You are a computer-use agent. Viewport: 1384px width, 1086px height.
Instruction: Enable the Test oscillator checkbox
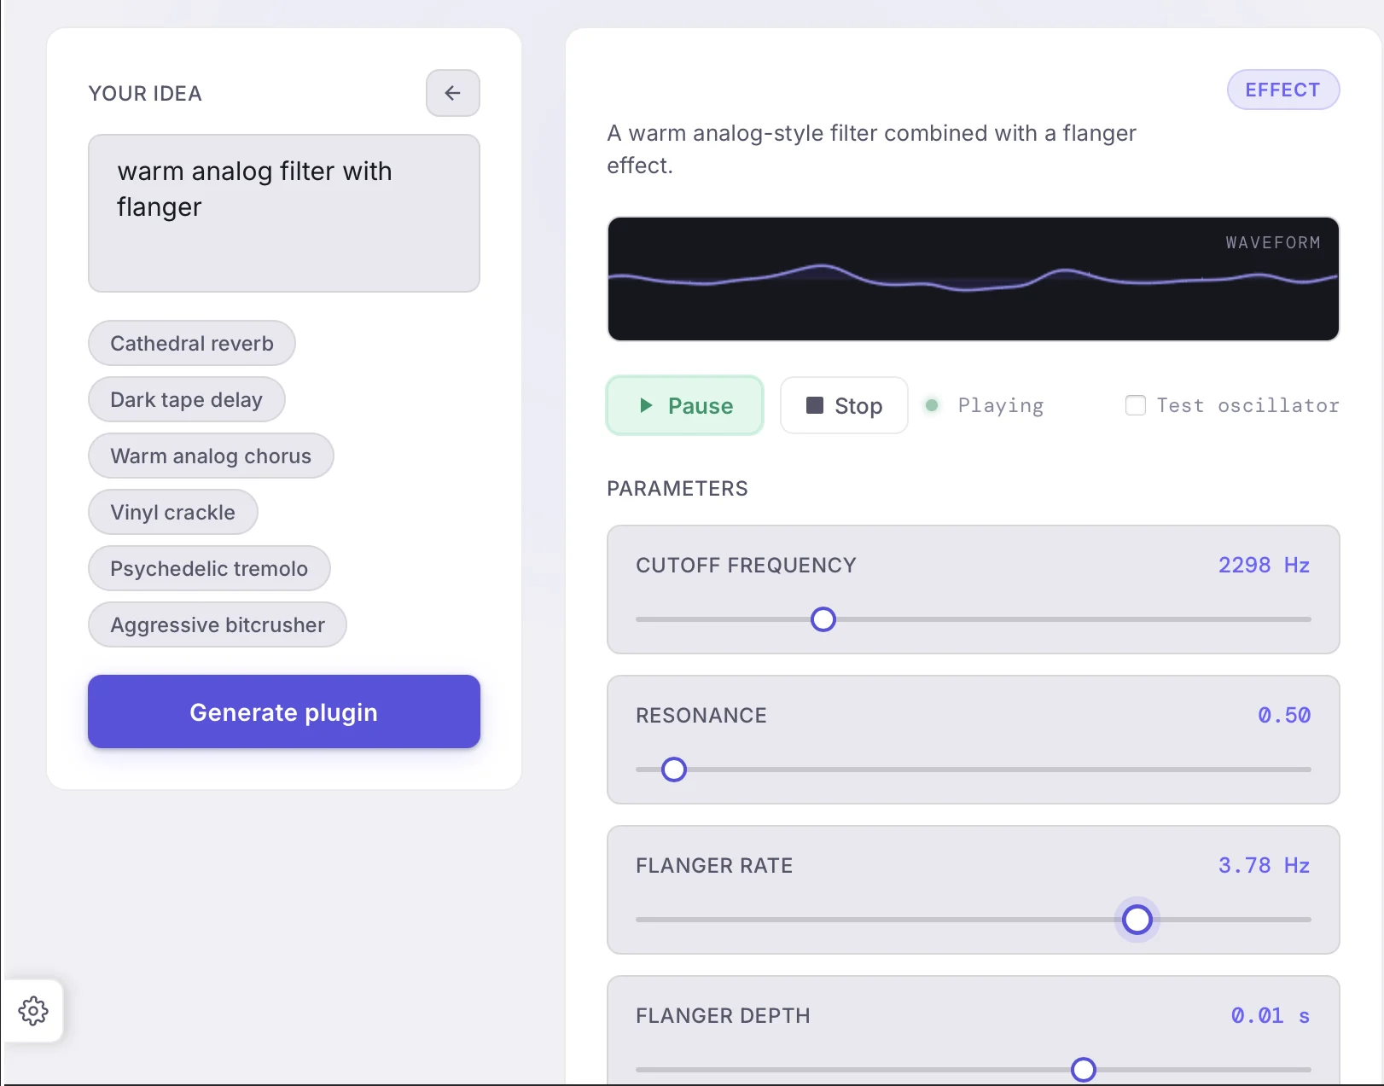point(1136,405)
